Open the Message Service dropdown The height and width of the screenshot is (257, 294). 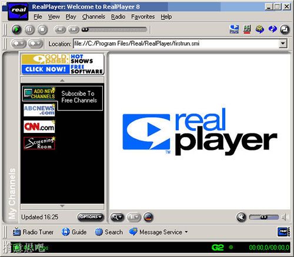click(158, 232)
